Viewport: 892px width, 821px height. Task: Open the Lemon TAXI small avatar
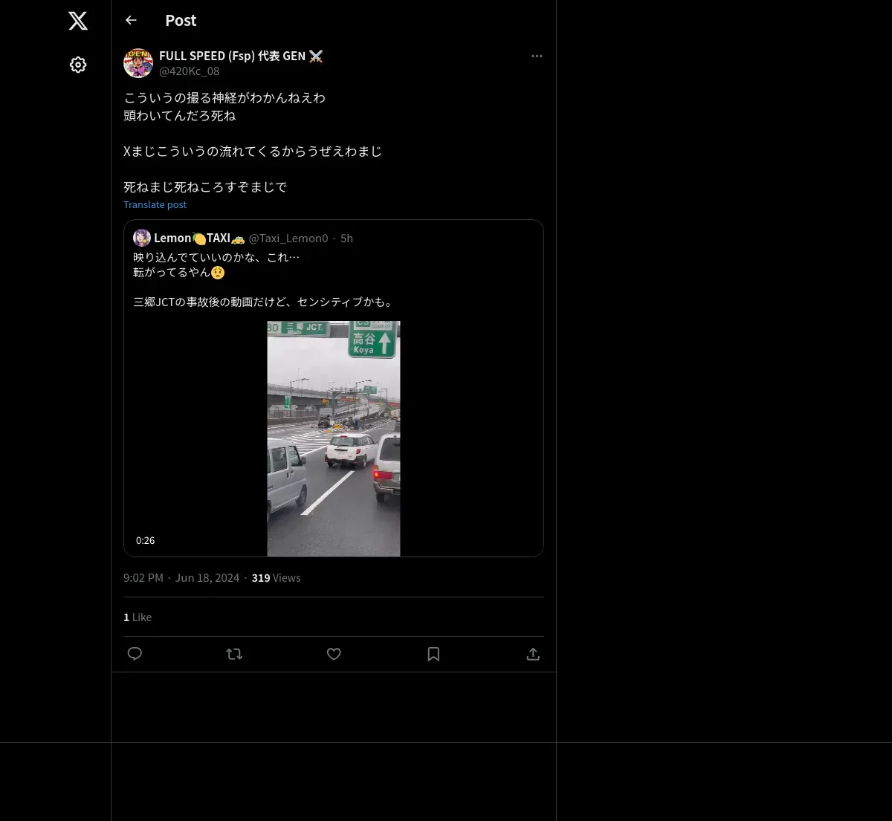[x=142, y=238]
